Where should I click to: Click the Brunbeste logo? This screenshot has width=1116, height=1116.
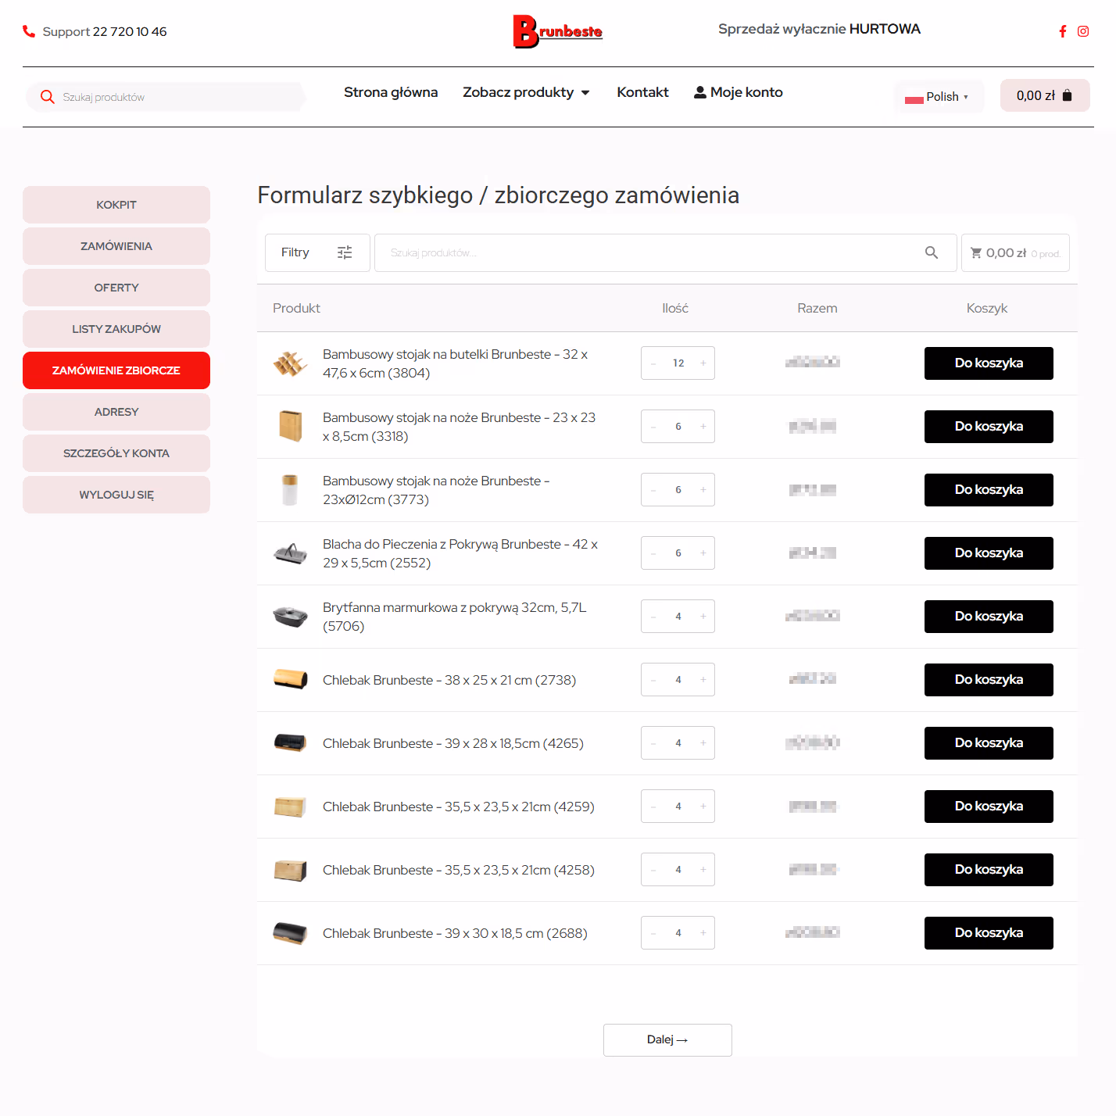coord(557,31)
